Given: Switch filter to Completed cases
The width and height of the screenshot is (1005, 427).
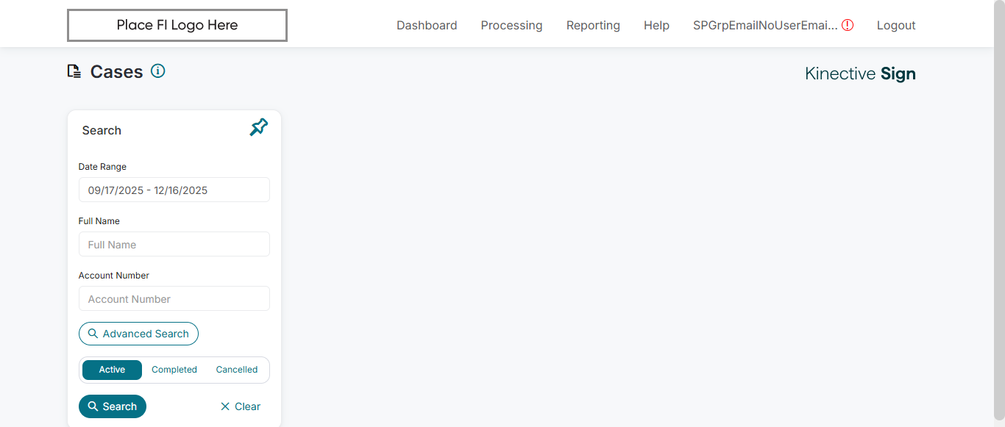Looking at the screenshot, I should click(174, 370).
